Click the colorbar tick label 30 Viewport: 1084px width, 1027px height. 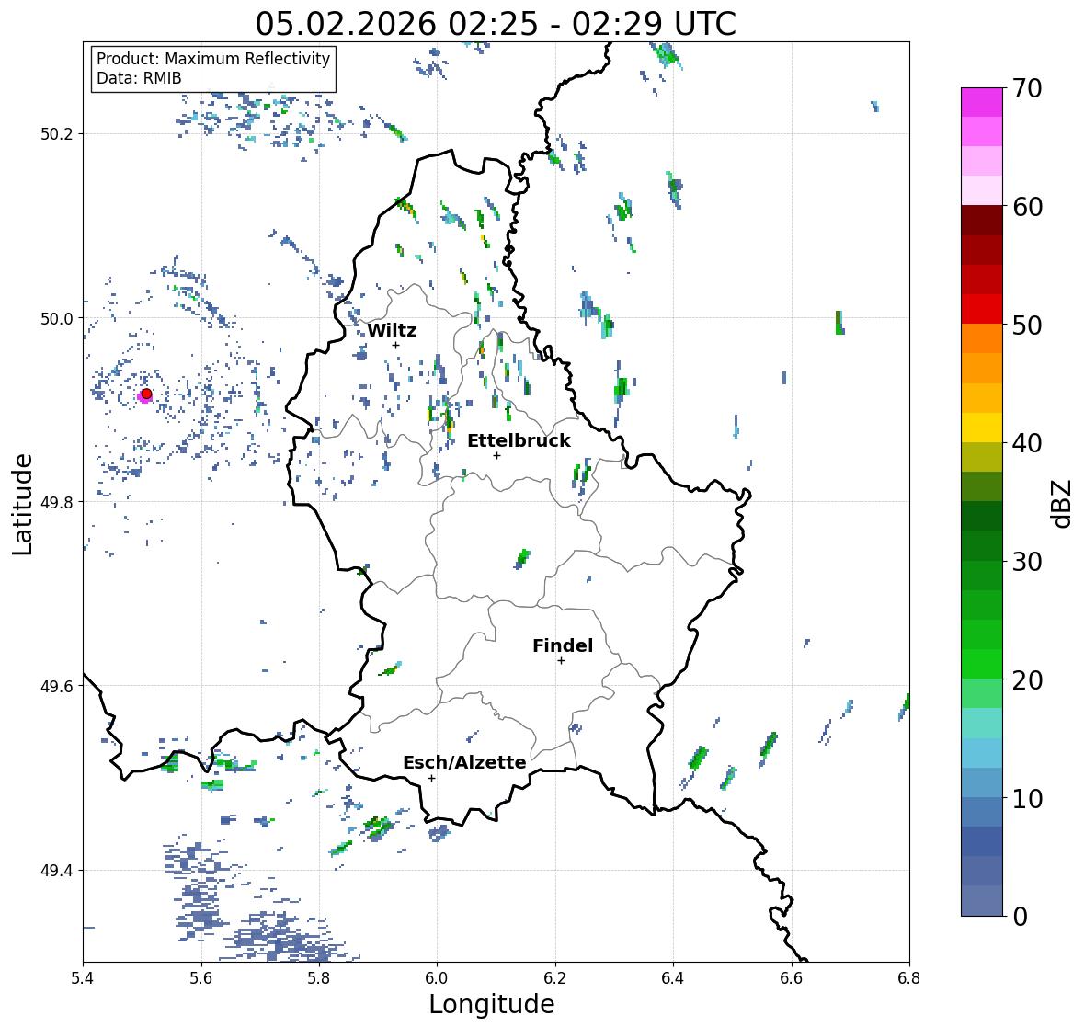coord(1027,562)
